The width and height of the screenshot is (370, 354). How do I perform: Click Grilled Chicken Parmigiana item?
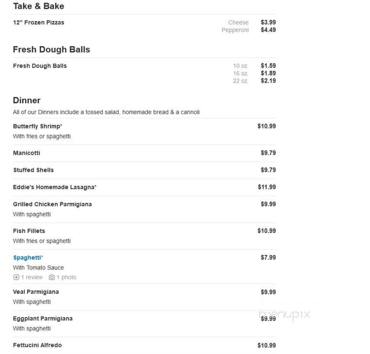[x=53, y=204]
